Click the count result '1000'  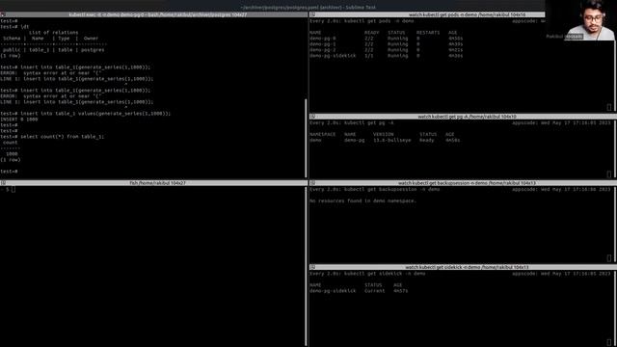[x=12, y=154]
